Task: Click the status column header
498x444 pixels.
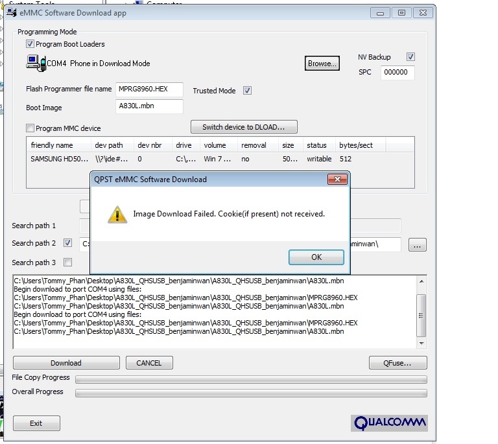Action: pyautogui.click(x=319, y=145)
